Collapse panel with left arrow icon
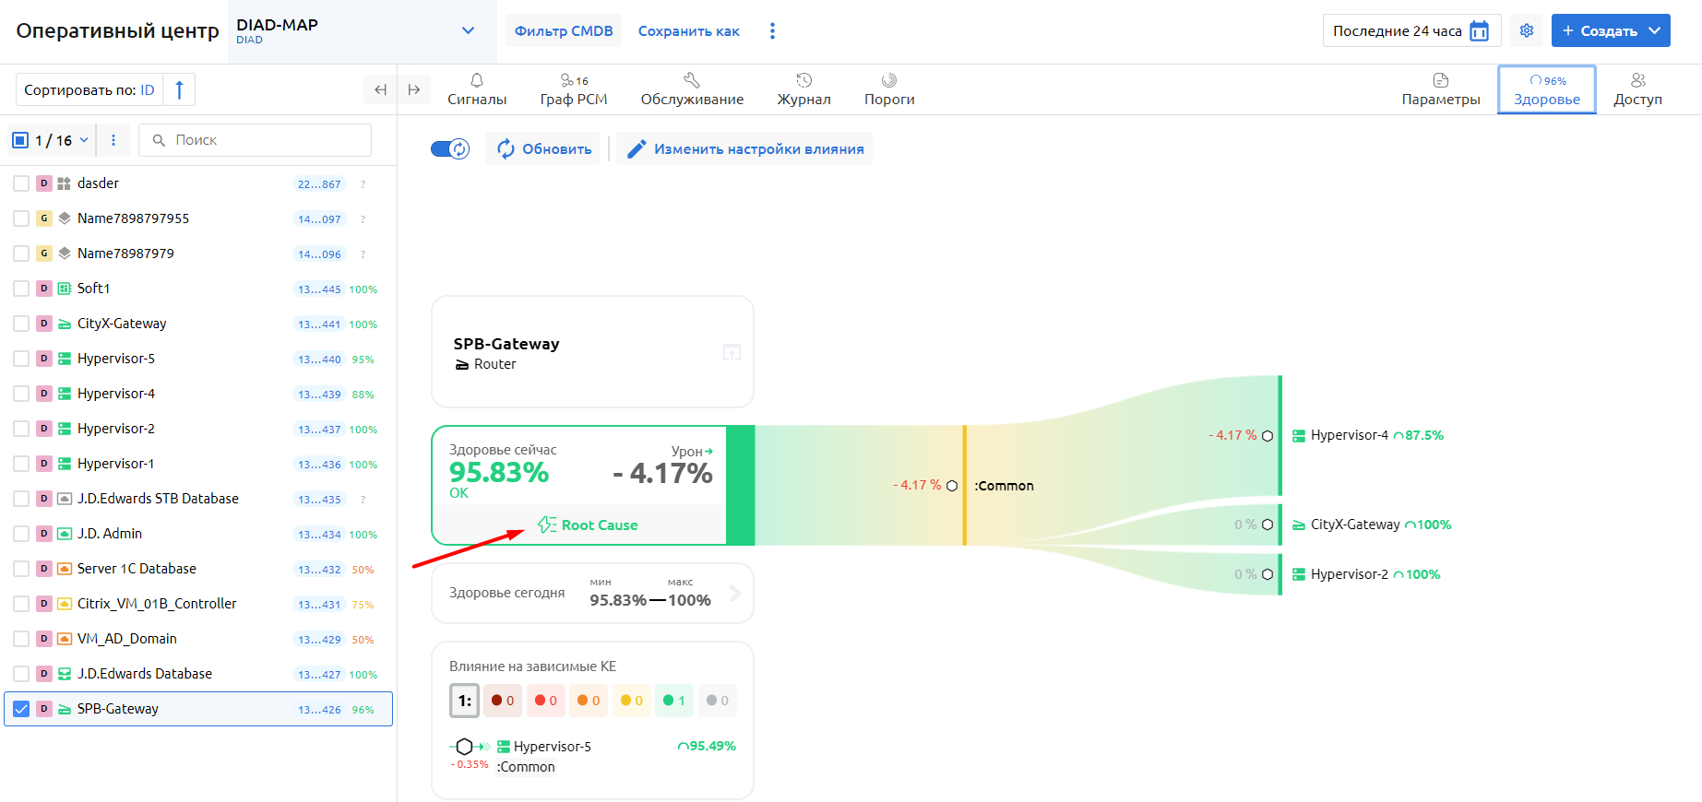The height and width of the screenshot is (802, 1702). 380,89
